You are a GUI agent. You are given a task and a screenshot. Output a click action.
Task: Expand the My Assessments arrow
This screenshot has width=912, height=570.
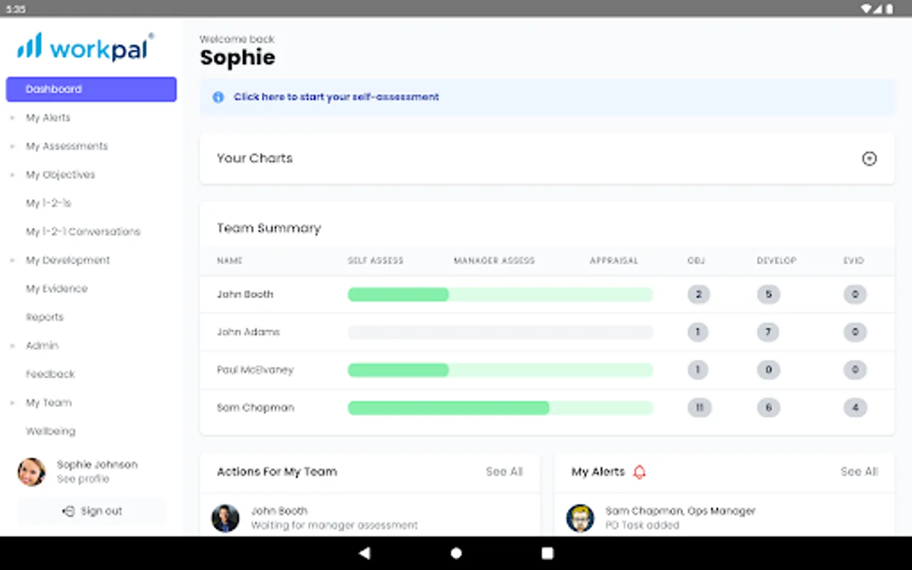pos(12,146)
